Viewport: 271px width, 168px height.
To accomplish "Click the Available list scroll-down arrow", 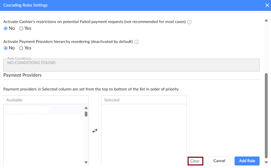I will click(x=86, y=162).
